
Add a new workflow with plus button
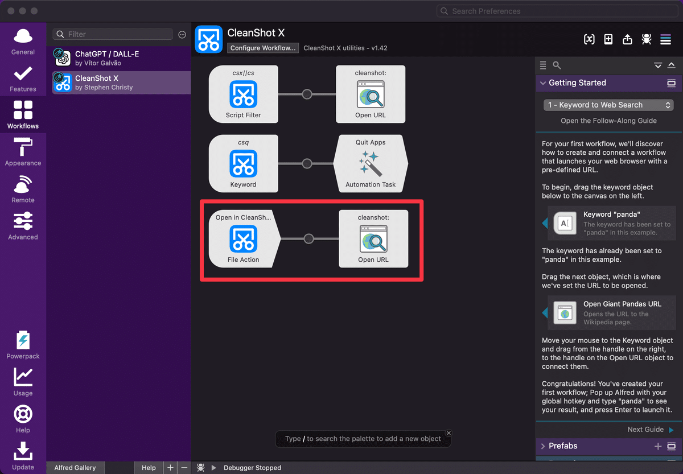(x=170, y=468)
